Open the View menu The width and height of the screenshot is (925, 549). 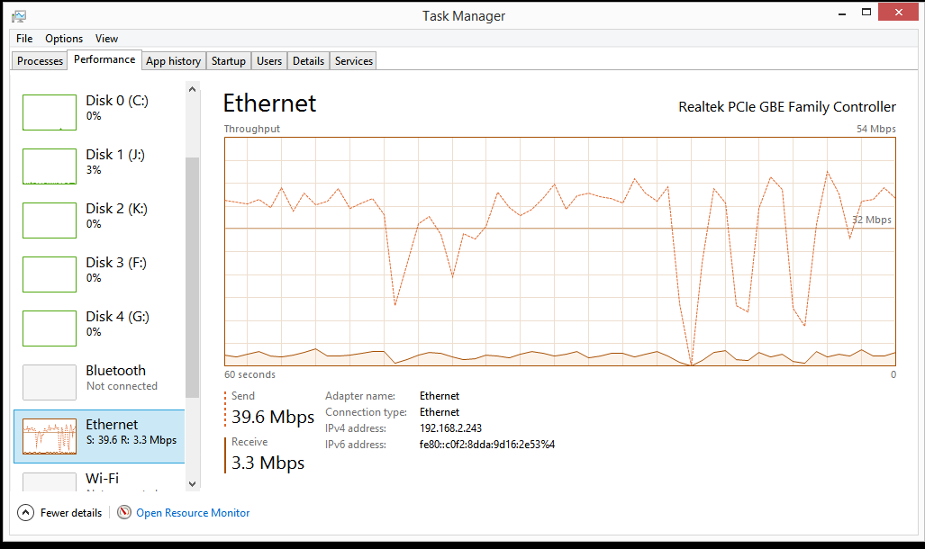[107, 39]
